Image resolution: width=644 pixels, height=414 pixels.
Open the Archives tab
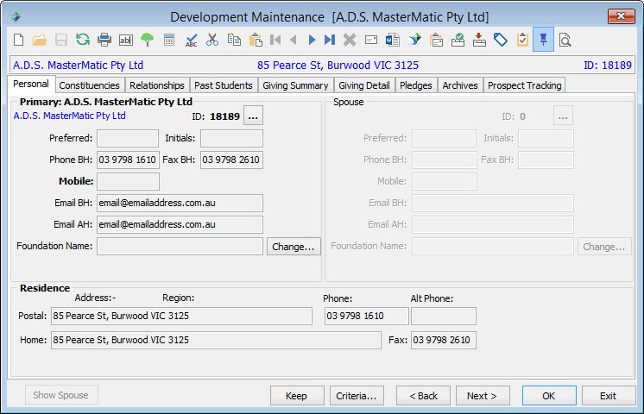tap(460, 85)
